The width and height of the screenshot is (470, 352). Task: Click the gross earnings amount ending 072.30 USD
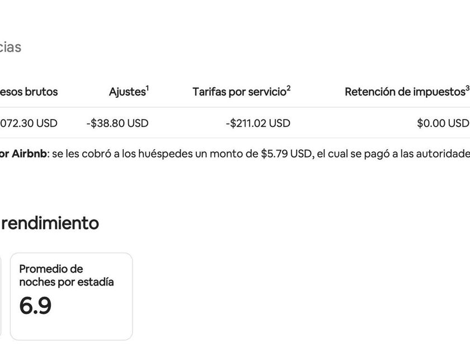pos(28,123)
